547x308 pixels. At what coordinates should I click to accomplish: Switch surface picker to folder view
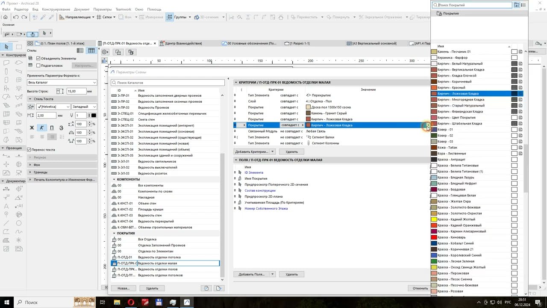click(x=517, y=5)
